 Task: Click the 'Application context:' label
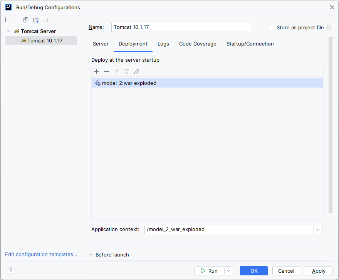pyautogui.click(x=115, y=229)
